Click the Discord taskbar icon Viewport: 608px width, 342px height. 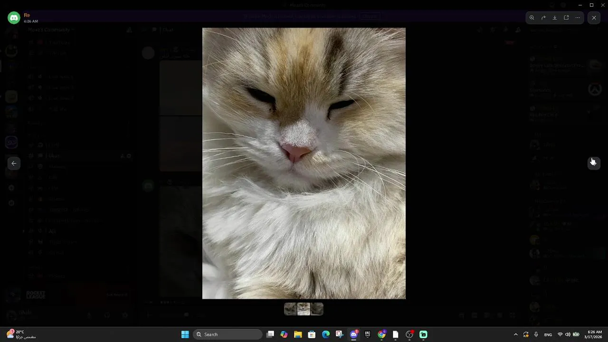pyautogui.click(x=353, y=334)
